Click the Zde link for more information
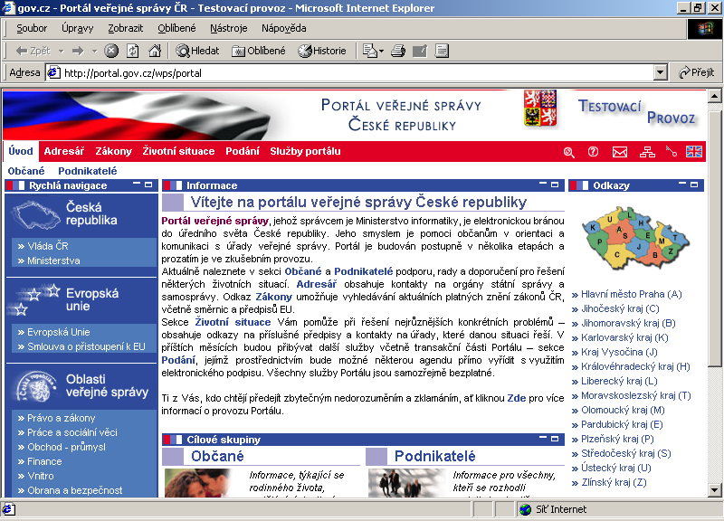Screen dimensions: 724x521 point(516,398)
